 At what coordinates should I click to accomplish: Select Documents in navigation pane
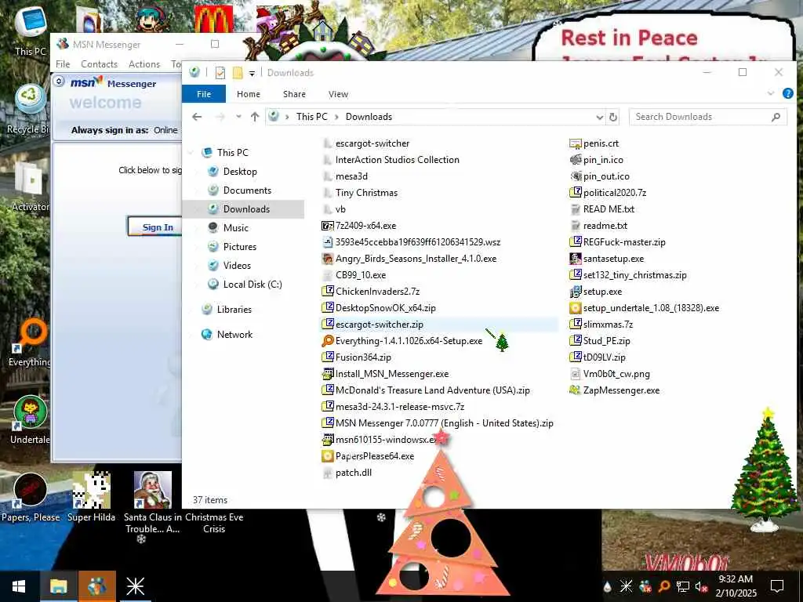247,190
